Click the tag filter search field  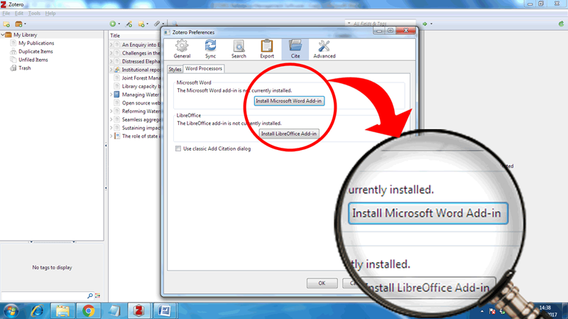44,296
